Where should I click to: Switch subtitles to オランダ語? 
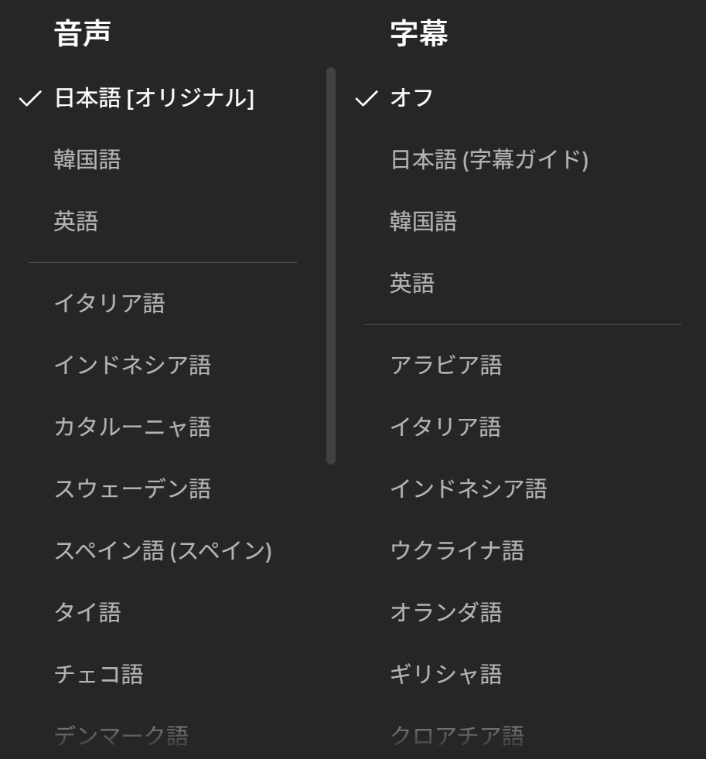(445, 612)
